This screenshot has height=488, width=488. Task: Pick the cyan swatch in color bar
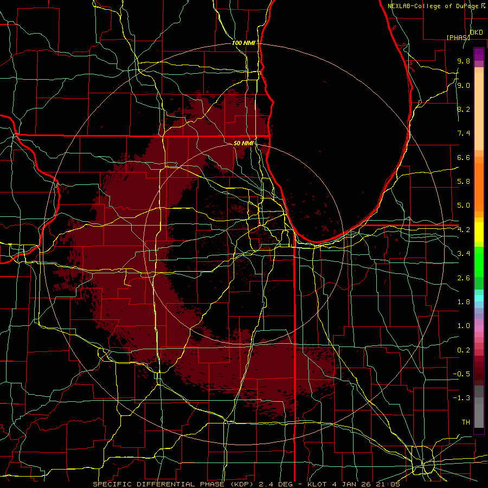pos(479,298)
